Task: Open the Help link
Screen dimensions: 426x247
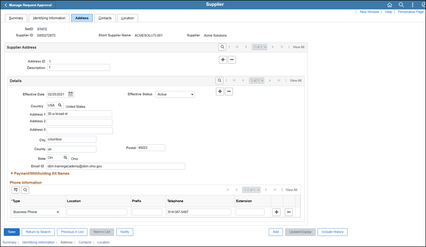Action: 388,12
